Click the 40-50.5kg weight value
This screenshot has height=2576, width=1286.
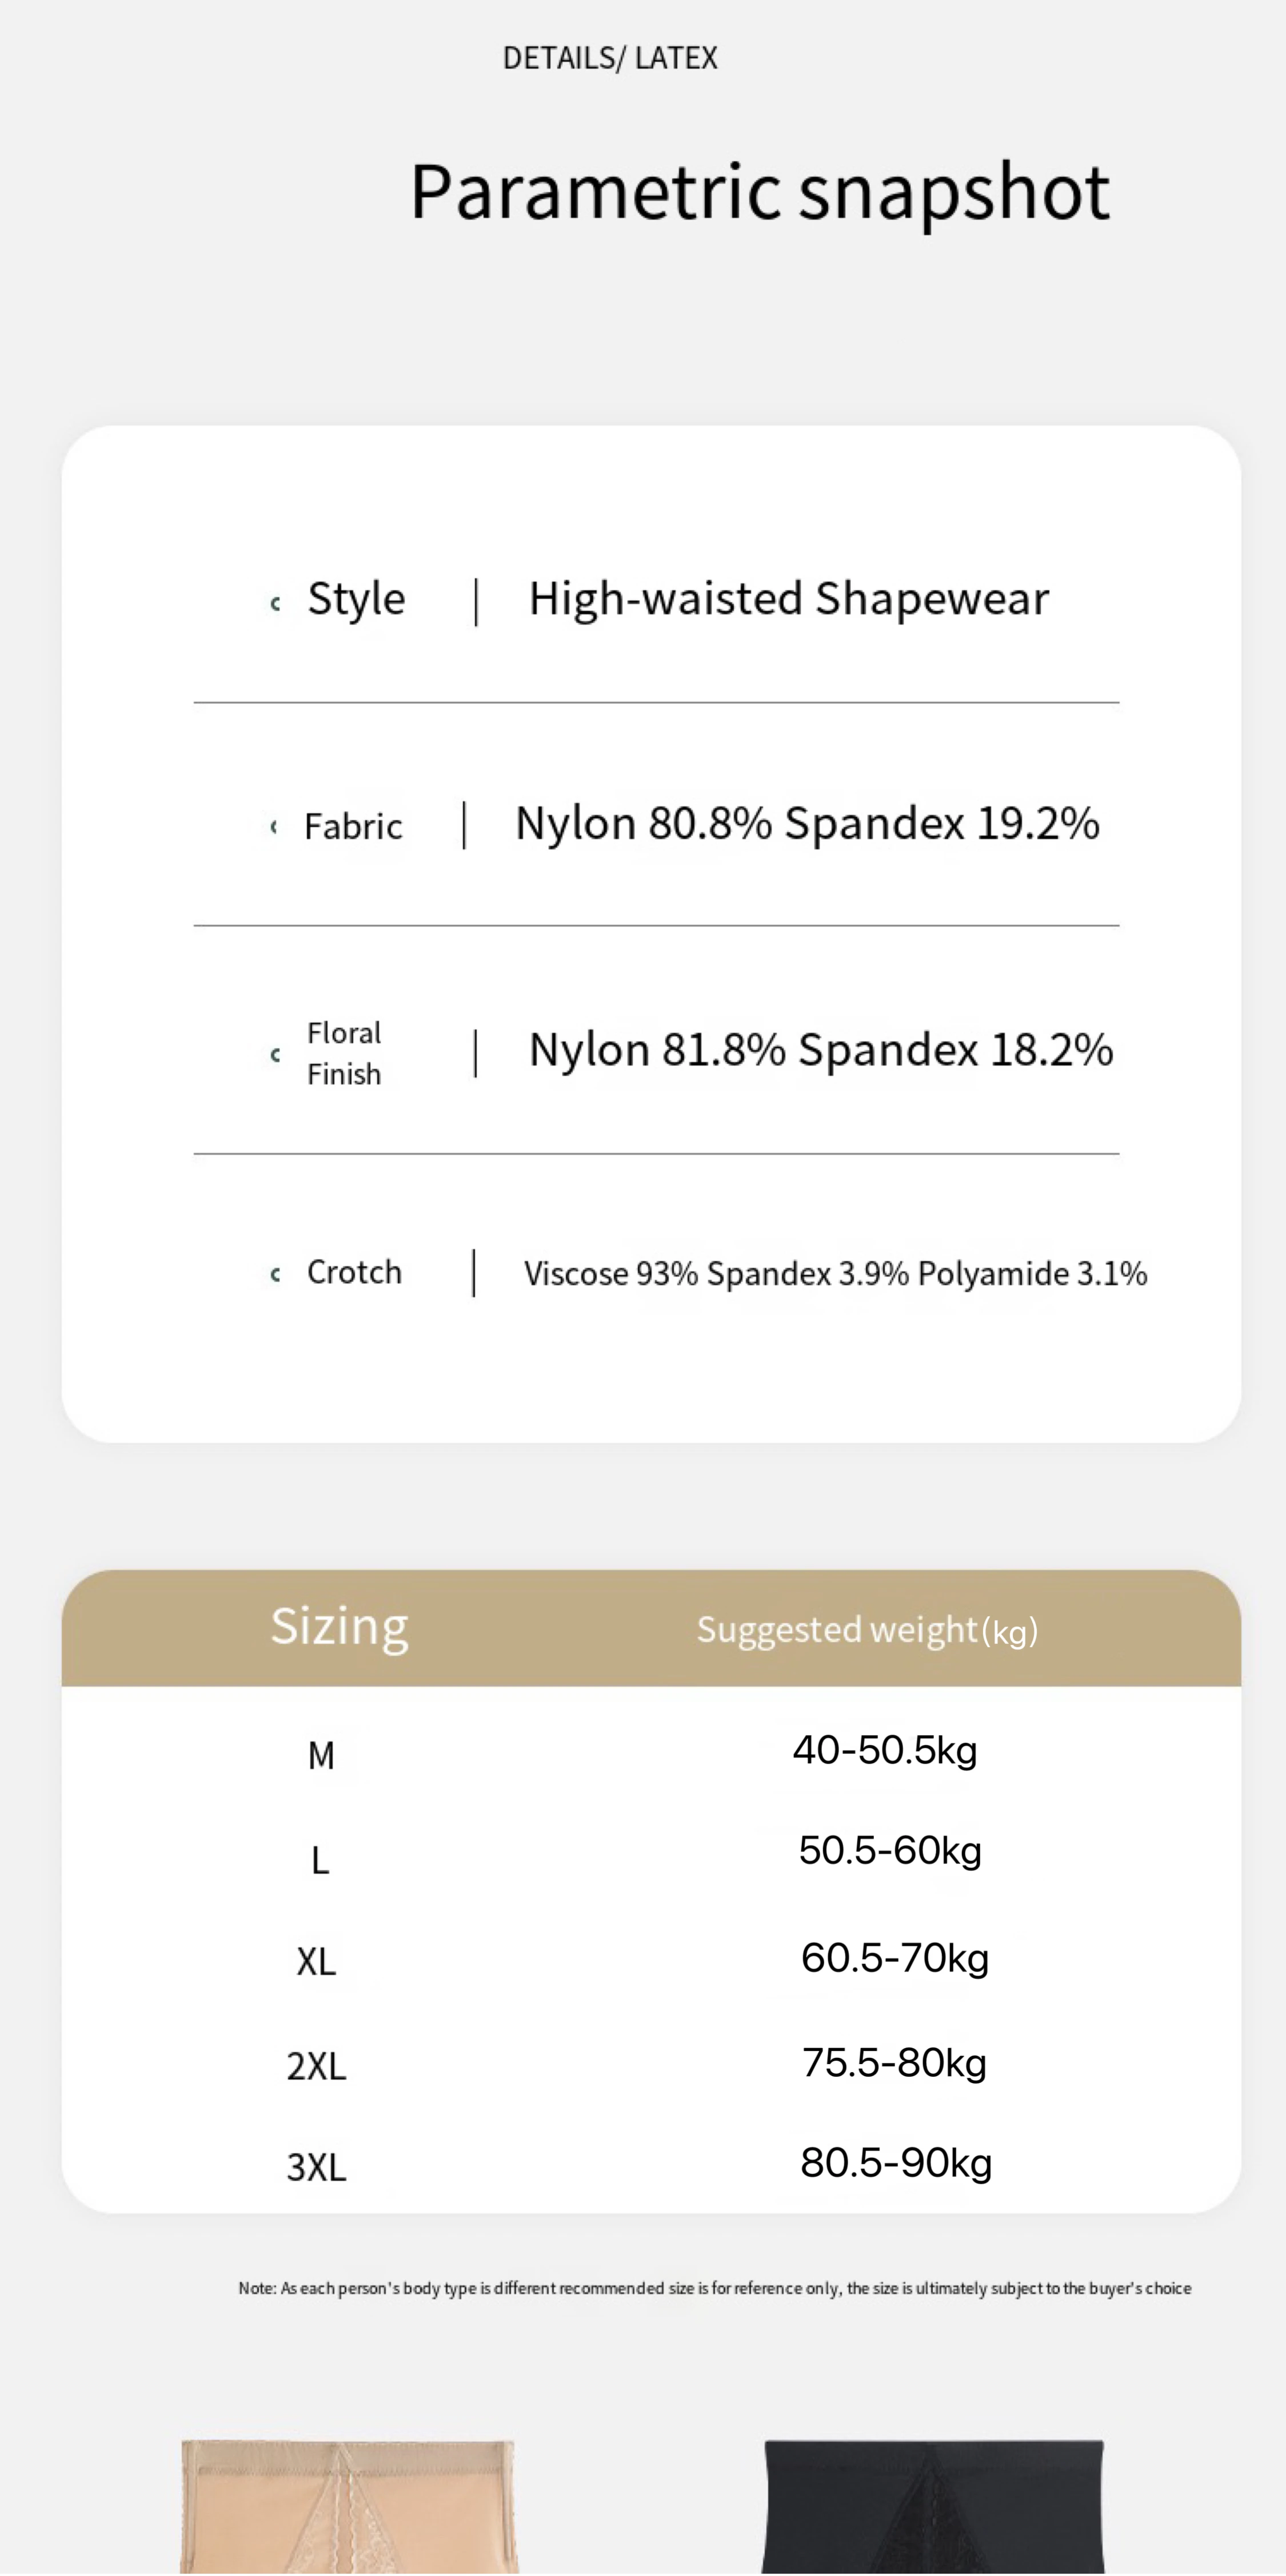885,1751
